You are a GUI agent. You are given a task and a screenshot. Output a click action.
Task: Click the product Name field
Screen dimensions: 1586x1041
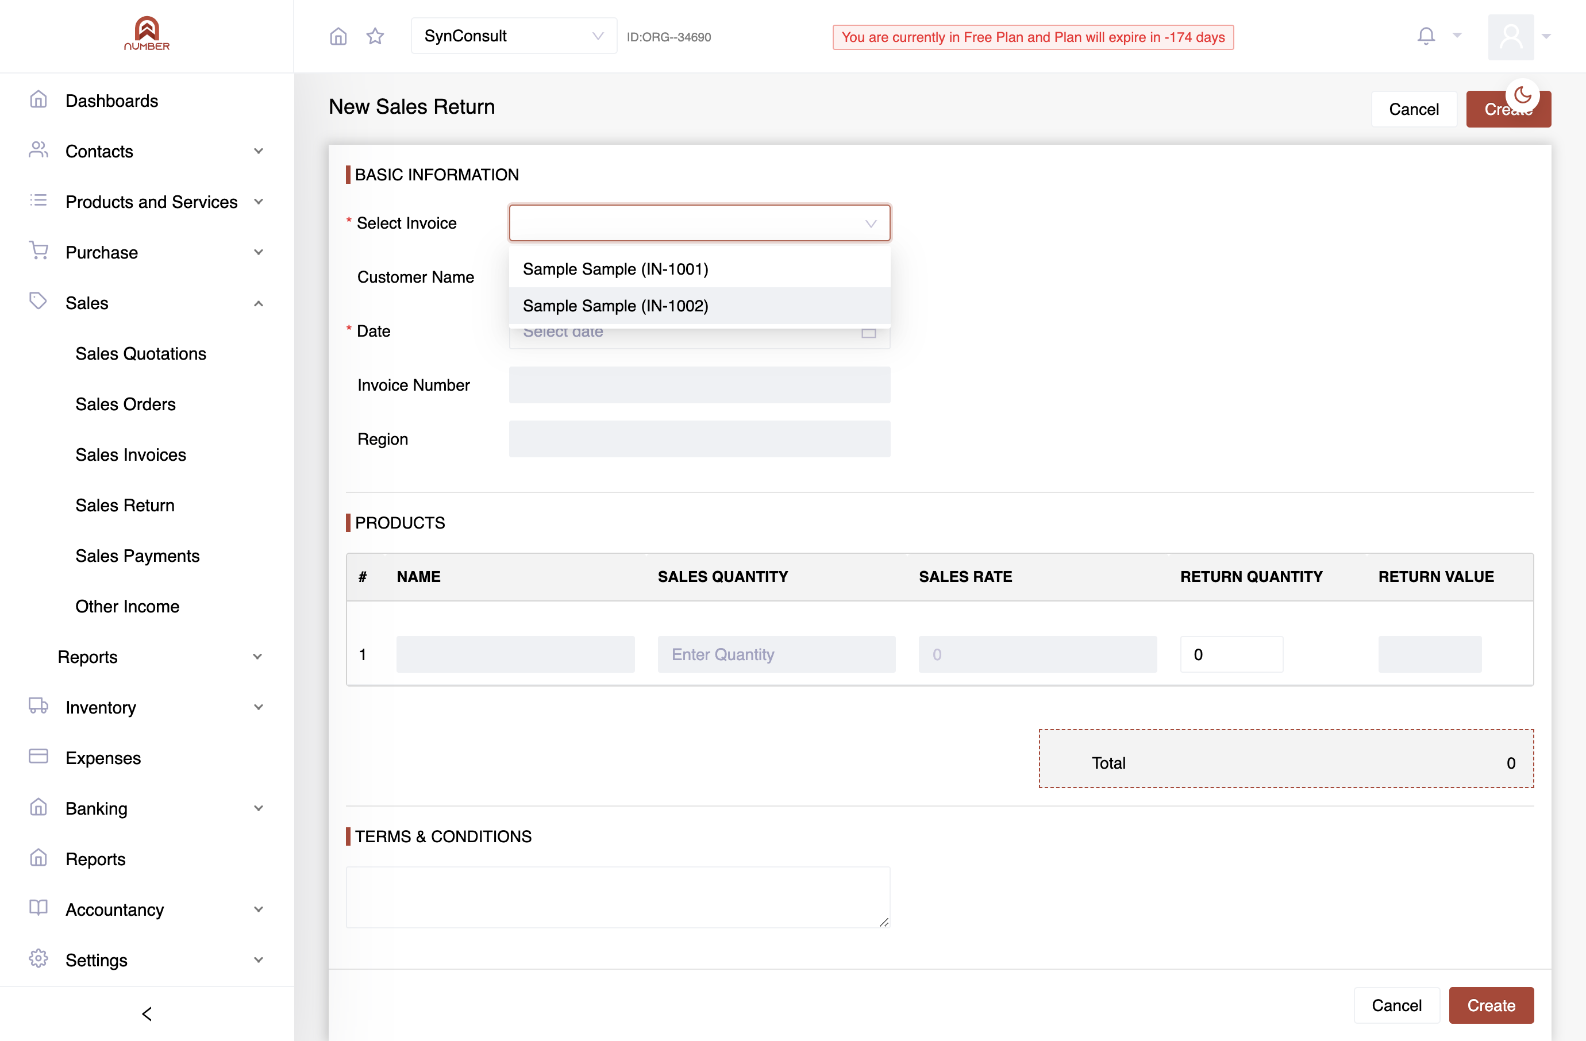515,655
